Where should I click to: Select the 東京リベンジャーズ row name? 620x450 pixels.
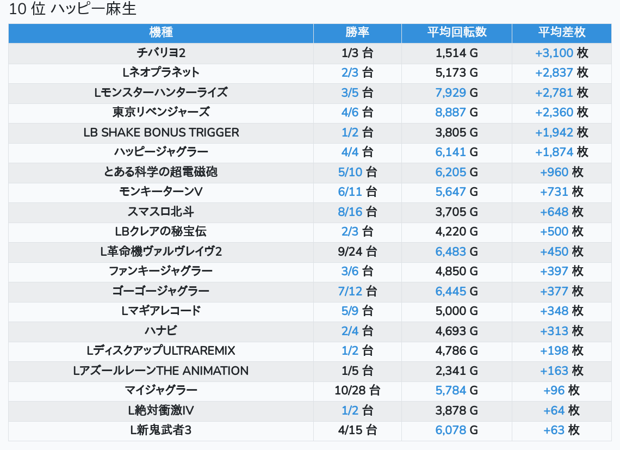(161, 112)
